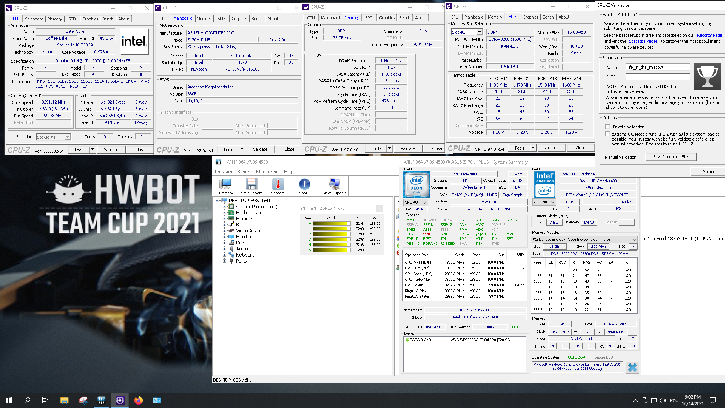The width and height of the screenshot is (725, 408).
Task: Launch the Driver Update icon
Action: [334, 186]
